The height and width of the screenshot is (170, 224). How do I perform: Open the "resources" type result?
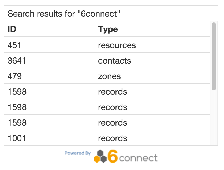(117, 45)
